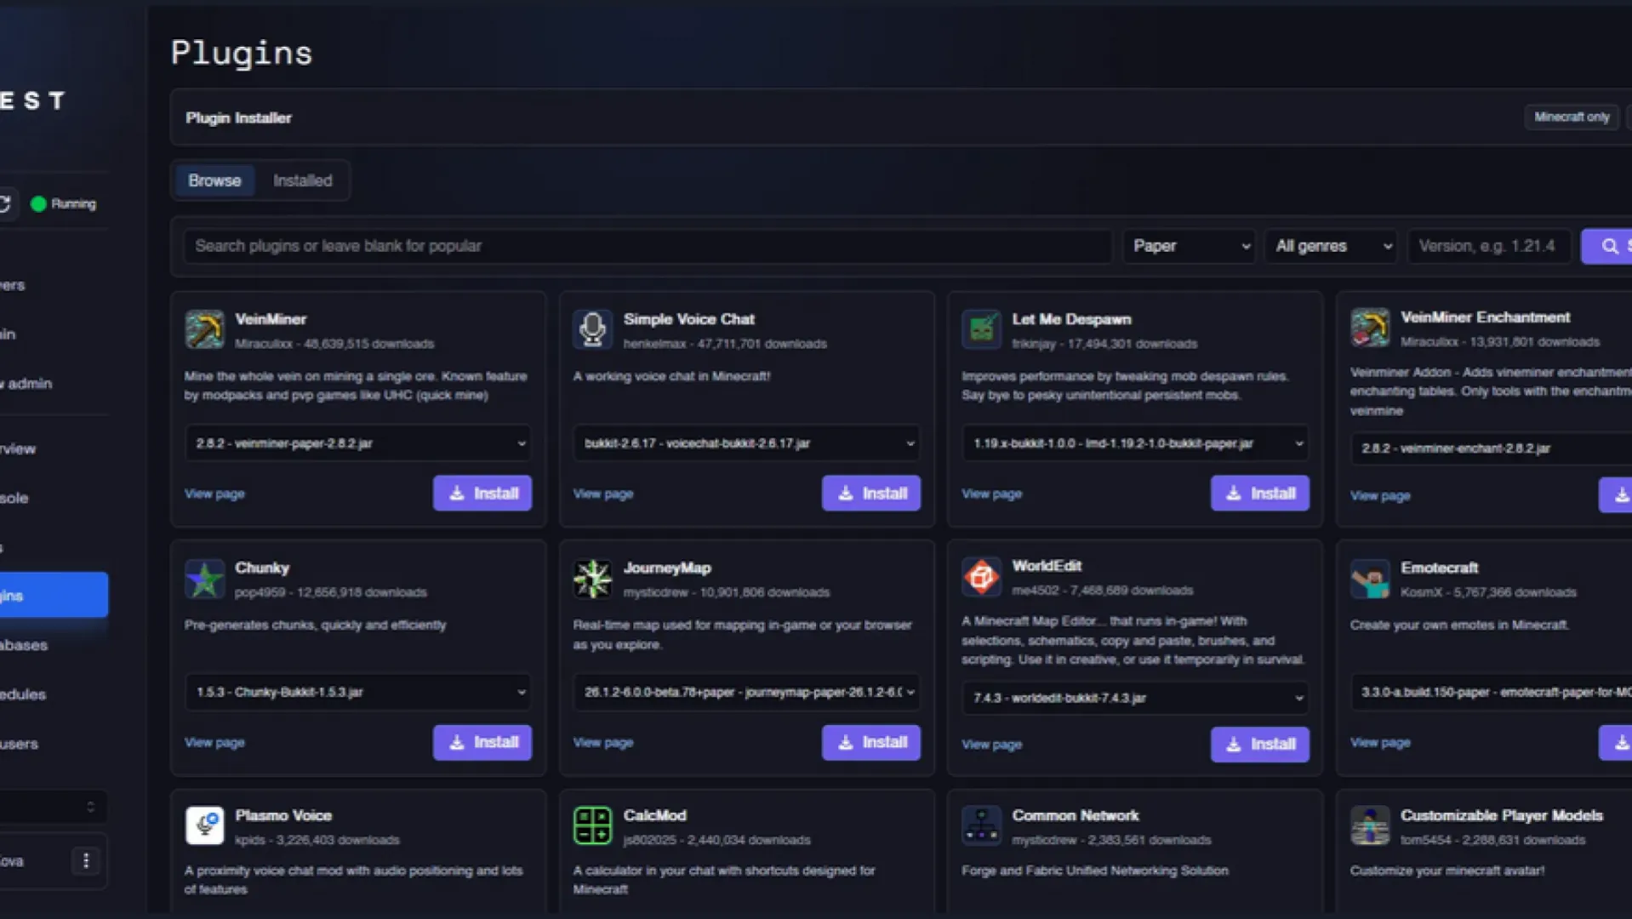Open the admin sidebar item

(x=26, y=384)
